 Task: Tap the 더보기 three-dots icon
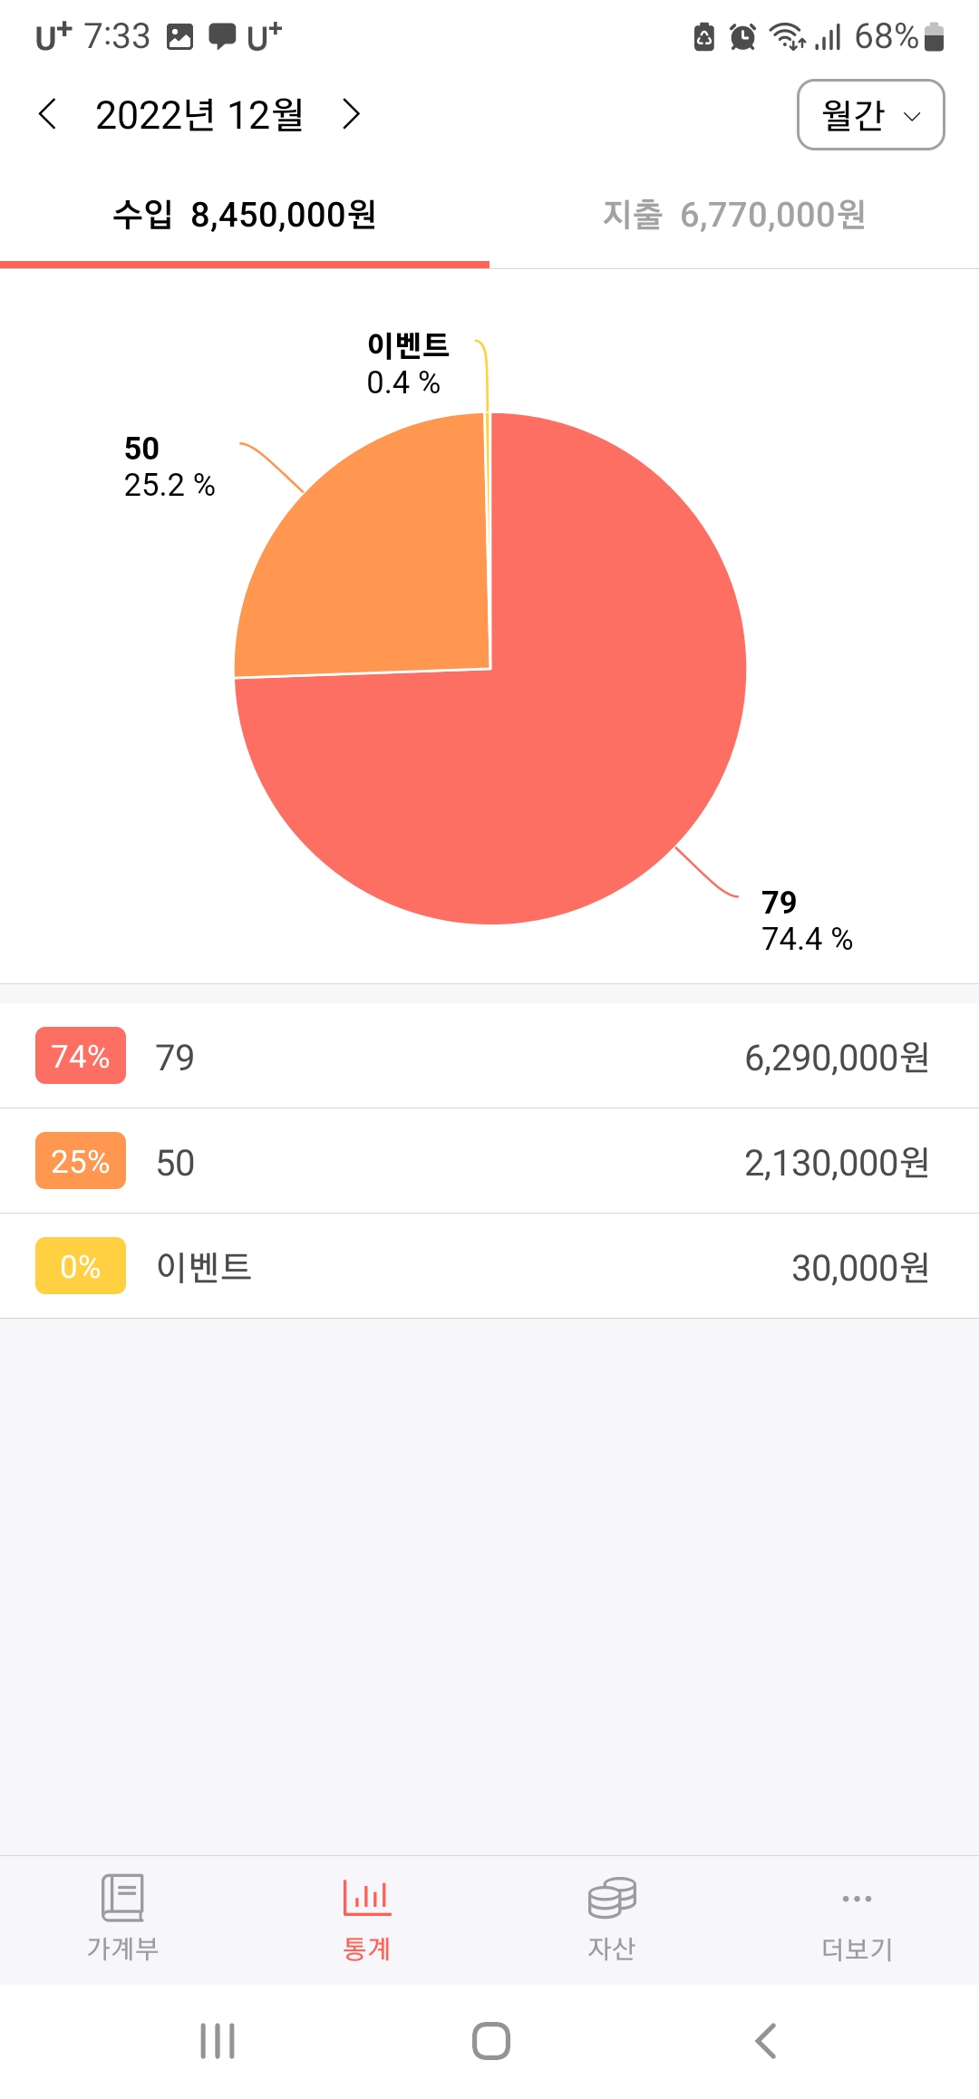(857, 1898)
